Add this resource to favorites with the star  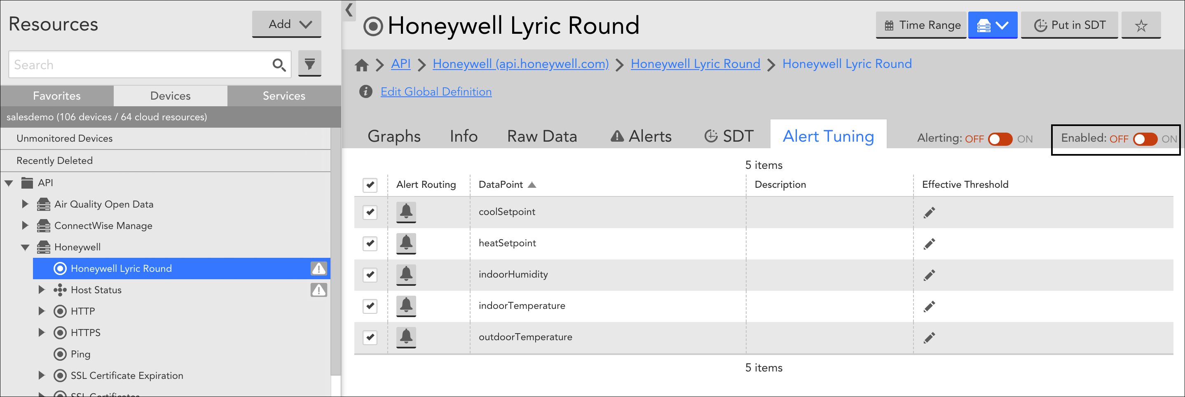pyautogui.click(x=1141, y=25)
